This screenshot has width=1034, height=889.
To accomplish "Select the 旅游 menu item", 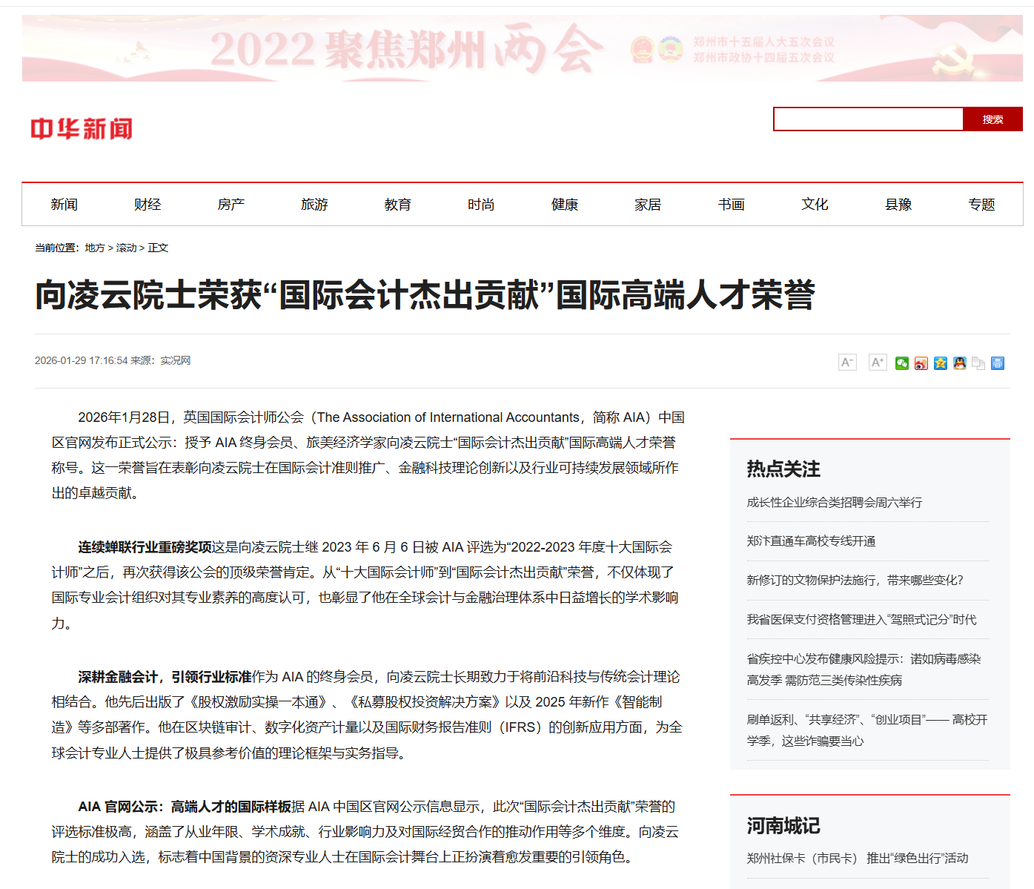I will (x=314, y=205).
